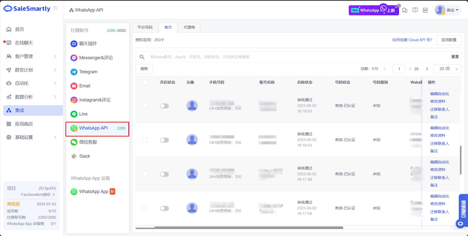This screenshot has height=236, width=468.
Task: Expand 数据分析 submenu chevron
Action: pyautogui.click(x=55, y=97)
